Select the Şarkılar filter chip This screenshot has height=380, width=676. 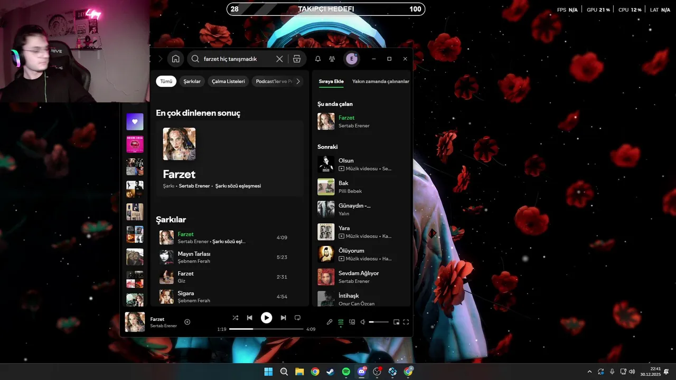192,81
